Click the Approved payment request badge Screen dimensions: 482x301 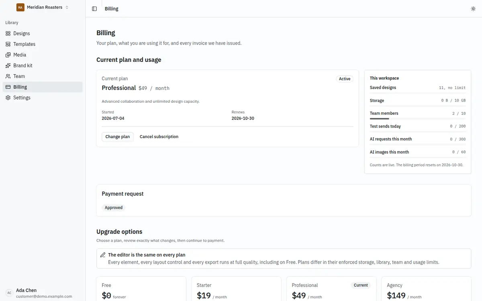point(114,207)
